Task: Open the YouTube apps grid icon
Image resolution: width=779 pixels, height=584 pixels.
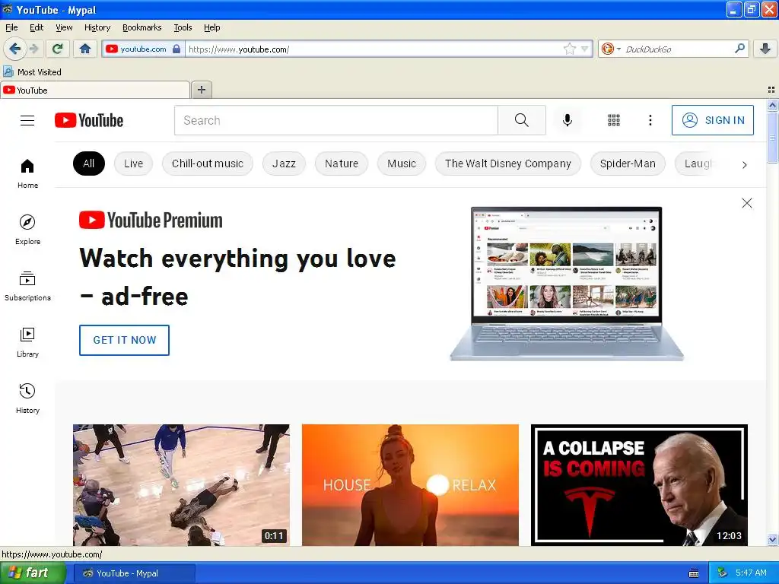Action: point(614,120)
